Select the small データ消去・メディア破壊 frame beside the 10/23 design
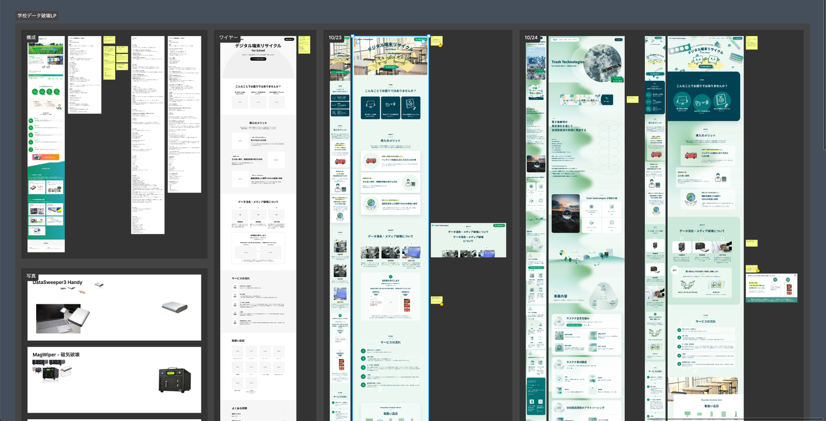This screenshot has width=826, height=421. pos(469,240)
